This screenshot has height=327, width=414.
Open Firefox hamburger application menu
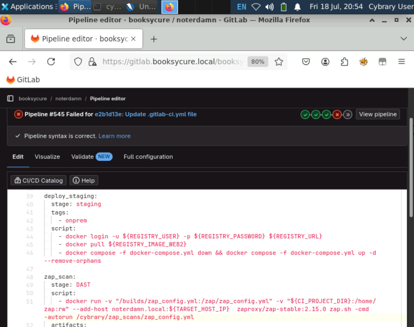click(401, 62)
